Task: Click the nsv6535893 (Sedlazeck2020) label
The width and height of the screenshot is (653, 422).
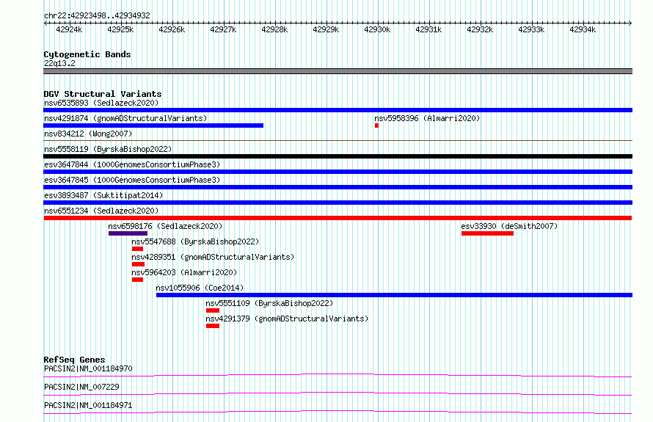Action: click(x=101, y=103)
